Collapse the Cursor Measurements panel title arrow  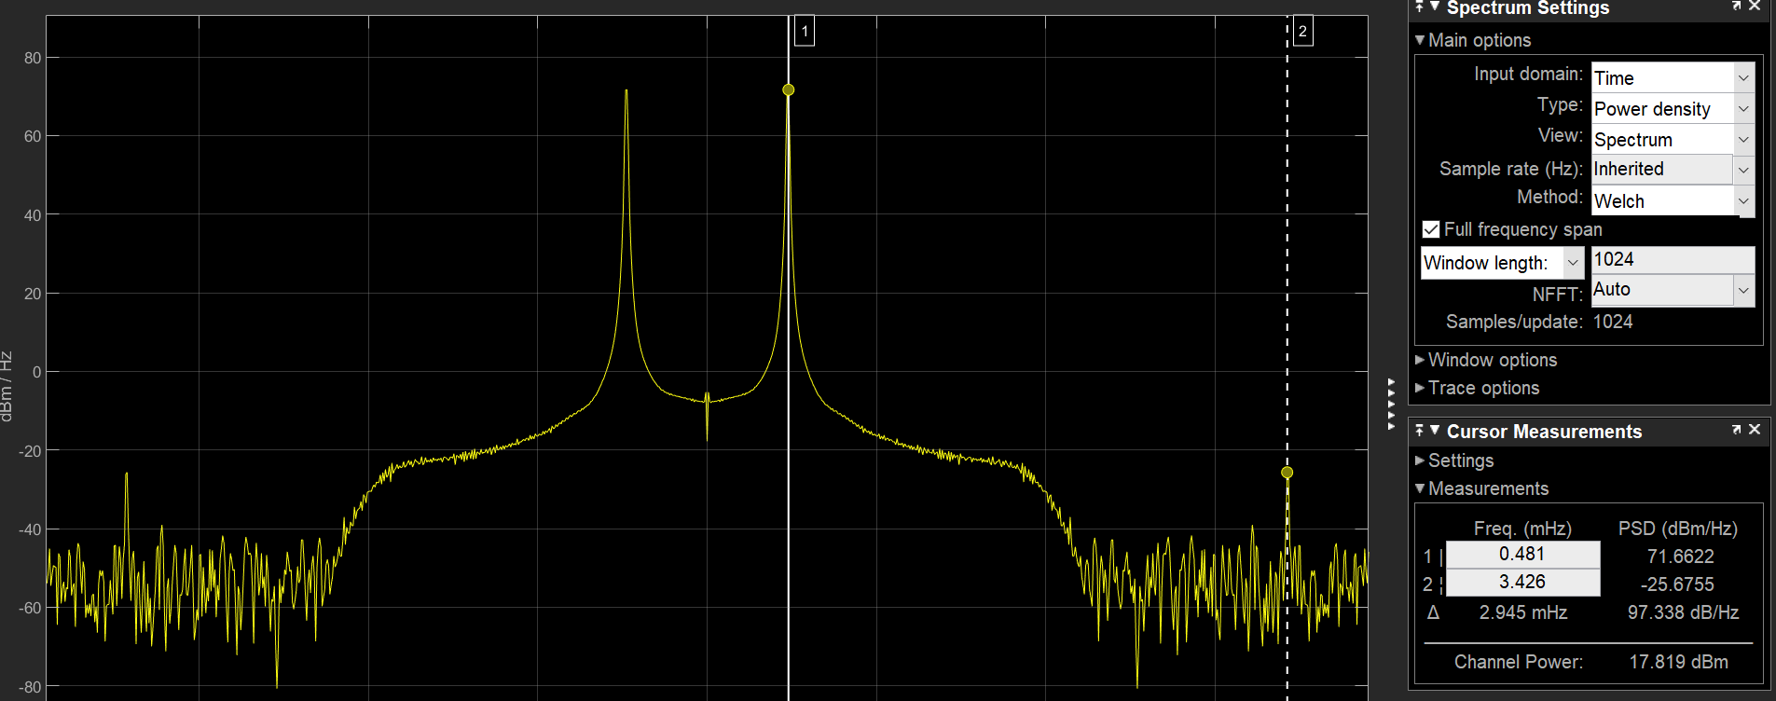click(x=1435, y=430)
